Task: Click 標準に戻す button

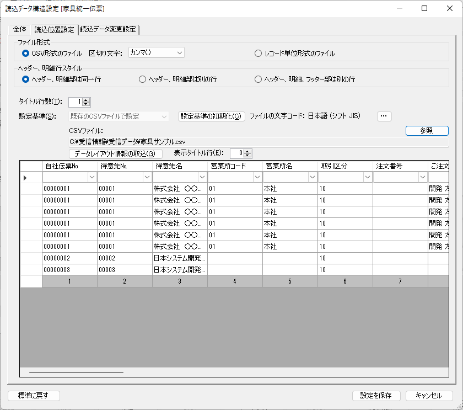Action: click(x=34, y=396)
